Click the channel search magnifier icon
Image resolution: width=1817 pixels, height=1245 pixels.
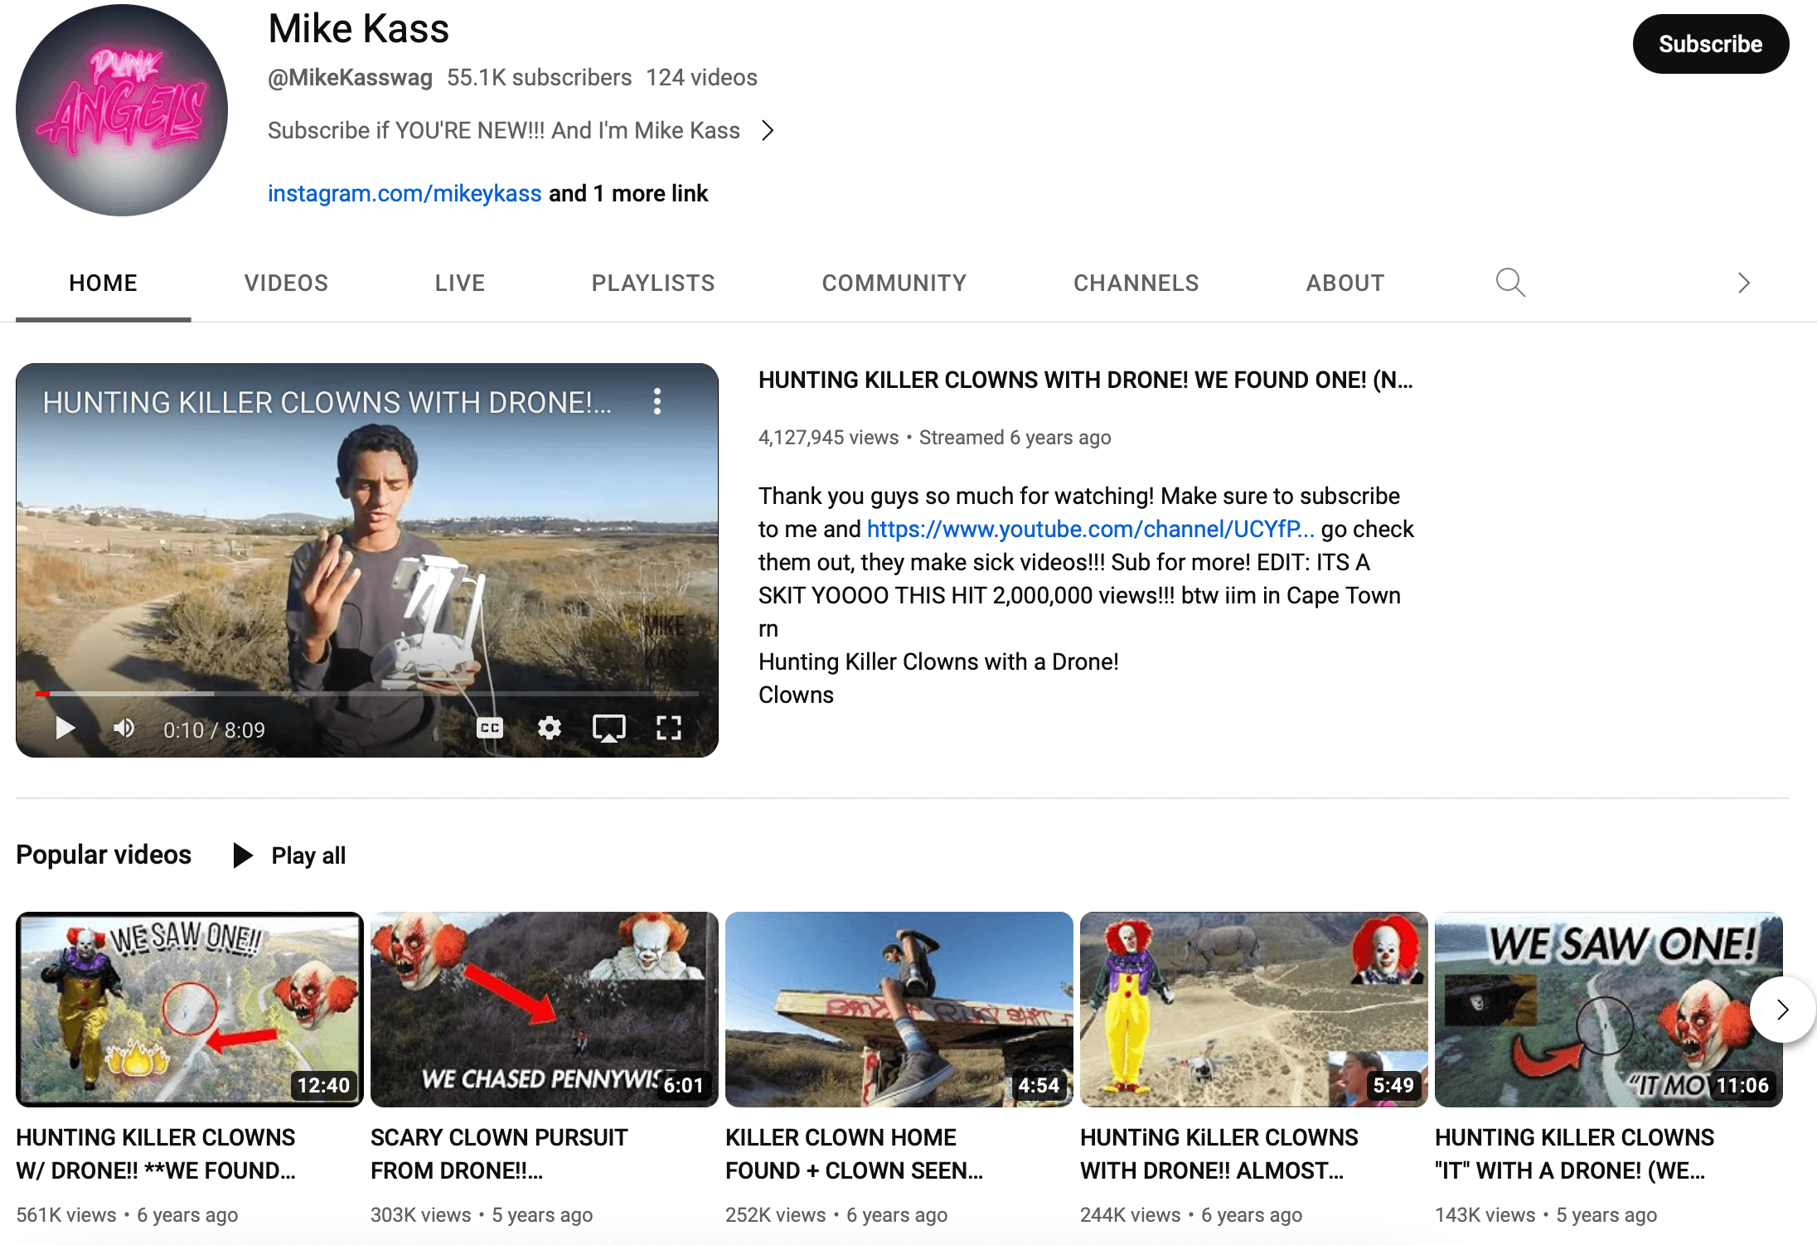coord(1510,283)
